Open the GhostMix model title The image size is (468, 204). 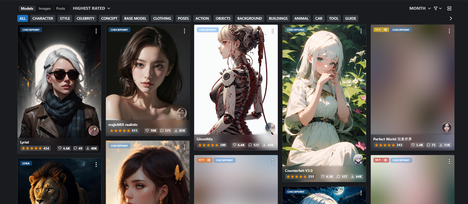coord(205,139)
